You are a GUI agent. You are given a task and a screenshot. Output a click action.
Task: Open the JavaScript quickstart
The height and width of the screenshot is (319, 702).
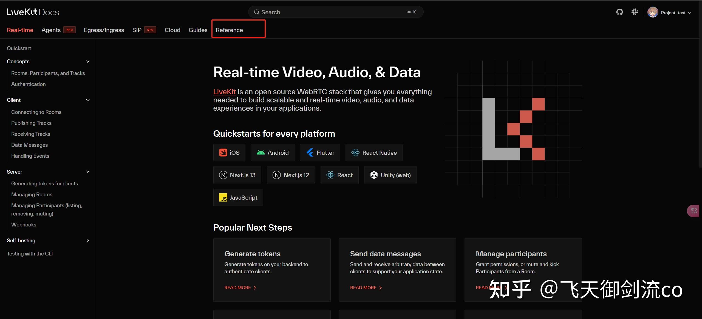coord(238,197)
